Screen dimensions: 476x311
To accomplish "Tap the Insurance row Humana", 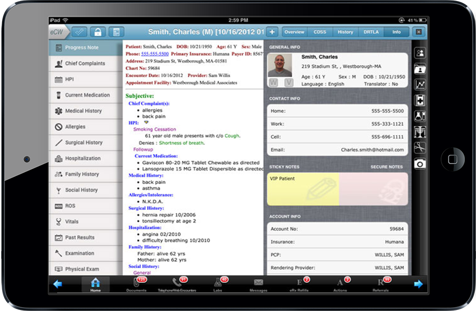I will [x=337, y=242].
